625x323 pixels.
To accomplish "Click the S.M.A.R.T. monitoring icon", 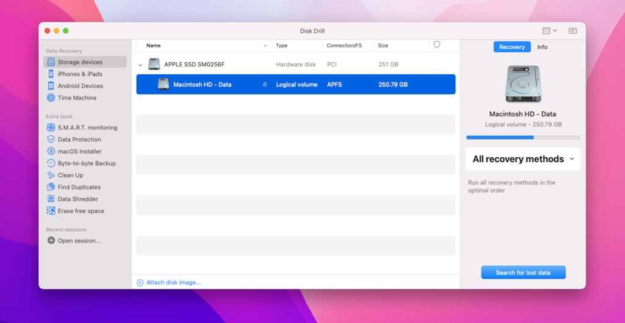I will (x=51, y=128).
